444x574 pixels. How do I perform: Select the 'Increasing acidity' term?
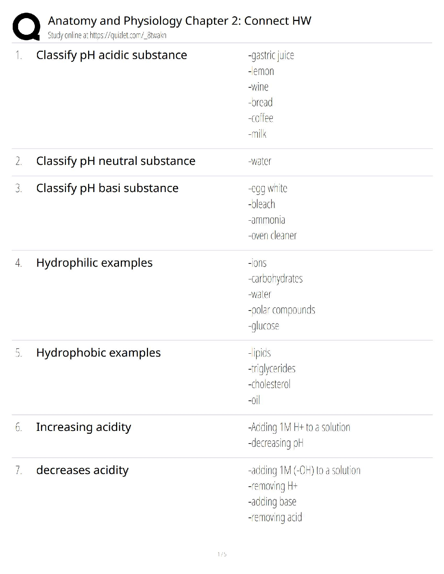(83, 427)
